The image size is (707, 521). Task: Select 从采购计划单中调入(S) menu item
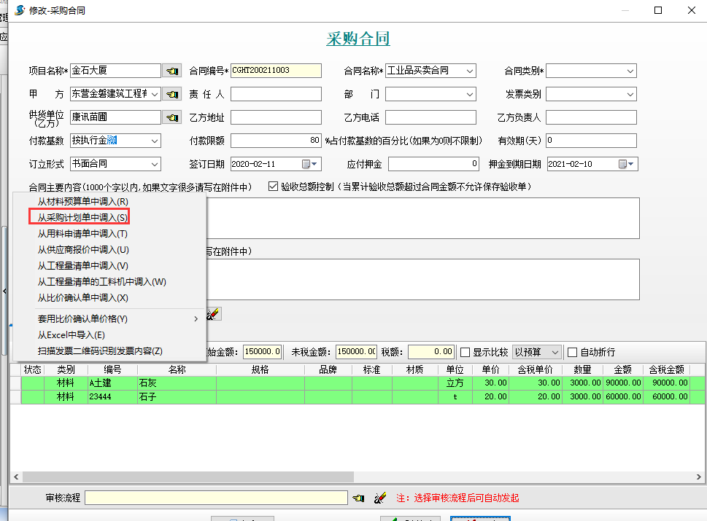point(82,217)
